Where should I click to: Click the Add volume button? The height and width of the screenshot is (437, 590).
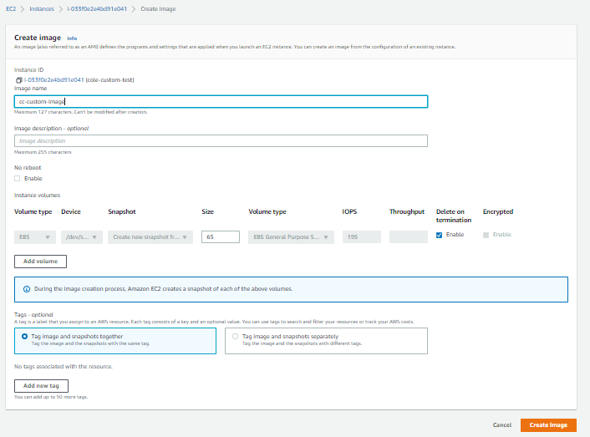coord(40,262)
